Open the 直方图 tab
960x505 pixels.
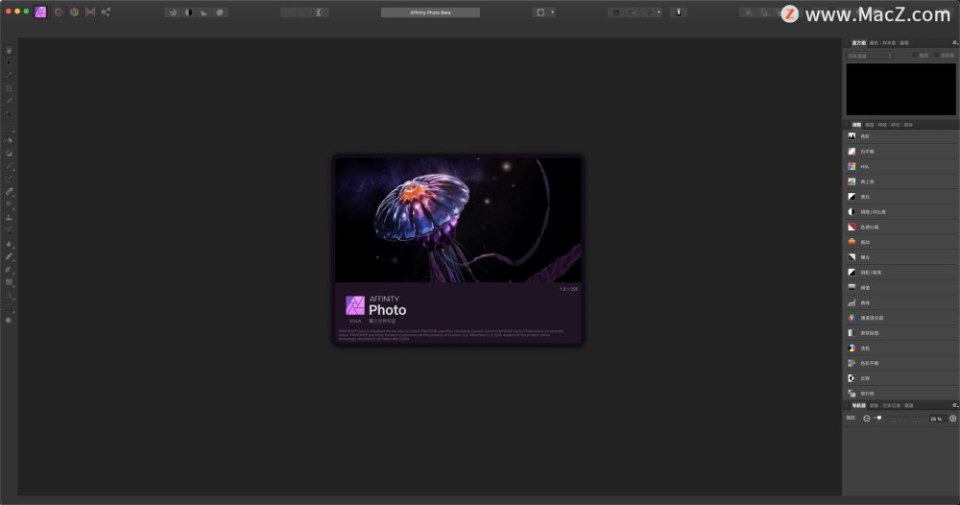pos(858,43)
